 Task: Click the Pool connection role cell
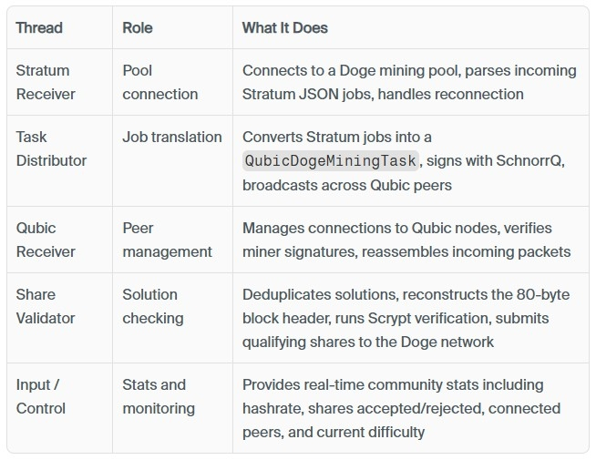pyautogui.click(x=159, y=82)
